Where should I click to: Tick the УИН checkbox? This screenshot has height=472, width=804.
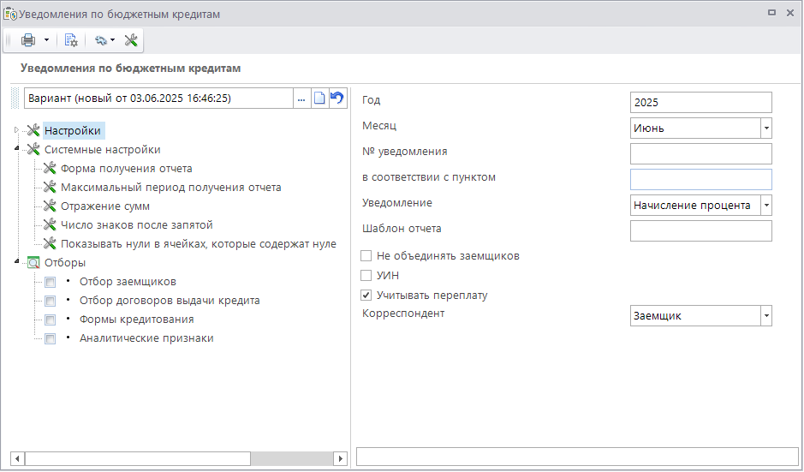pyautogui.click(x=366, y=276)
